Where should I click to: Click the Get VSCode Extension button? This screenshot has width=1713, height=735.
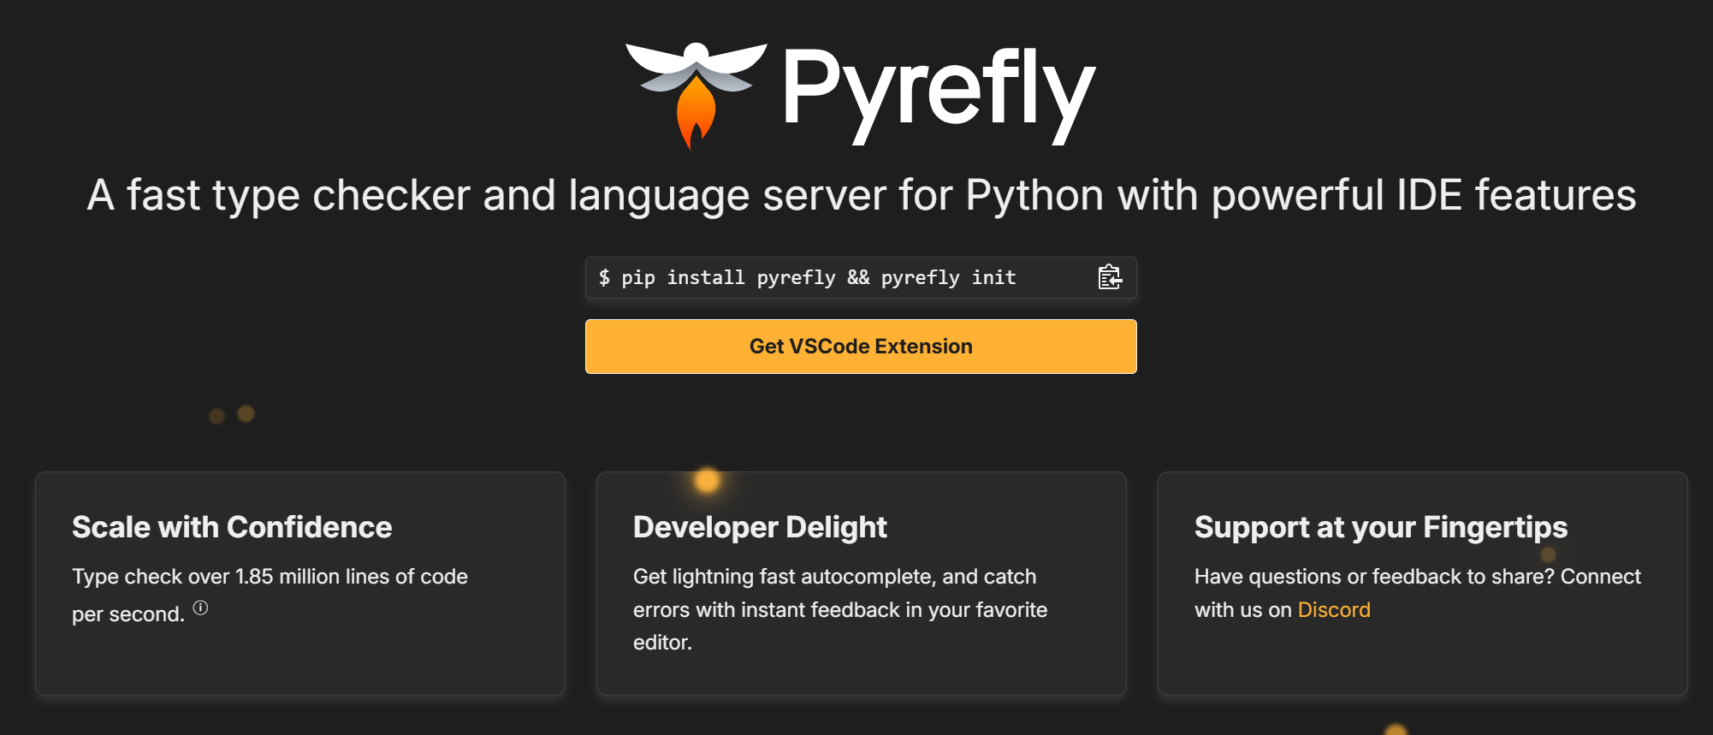861,347
